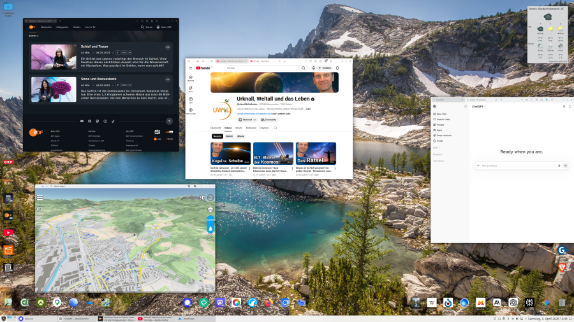This screenshot has width=574, height=322.
Task: Select the 'Beliebt' sort filter chip
Action: pos(229,136)
